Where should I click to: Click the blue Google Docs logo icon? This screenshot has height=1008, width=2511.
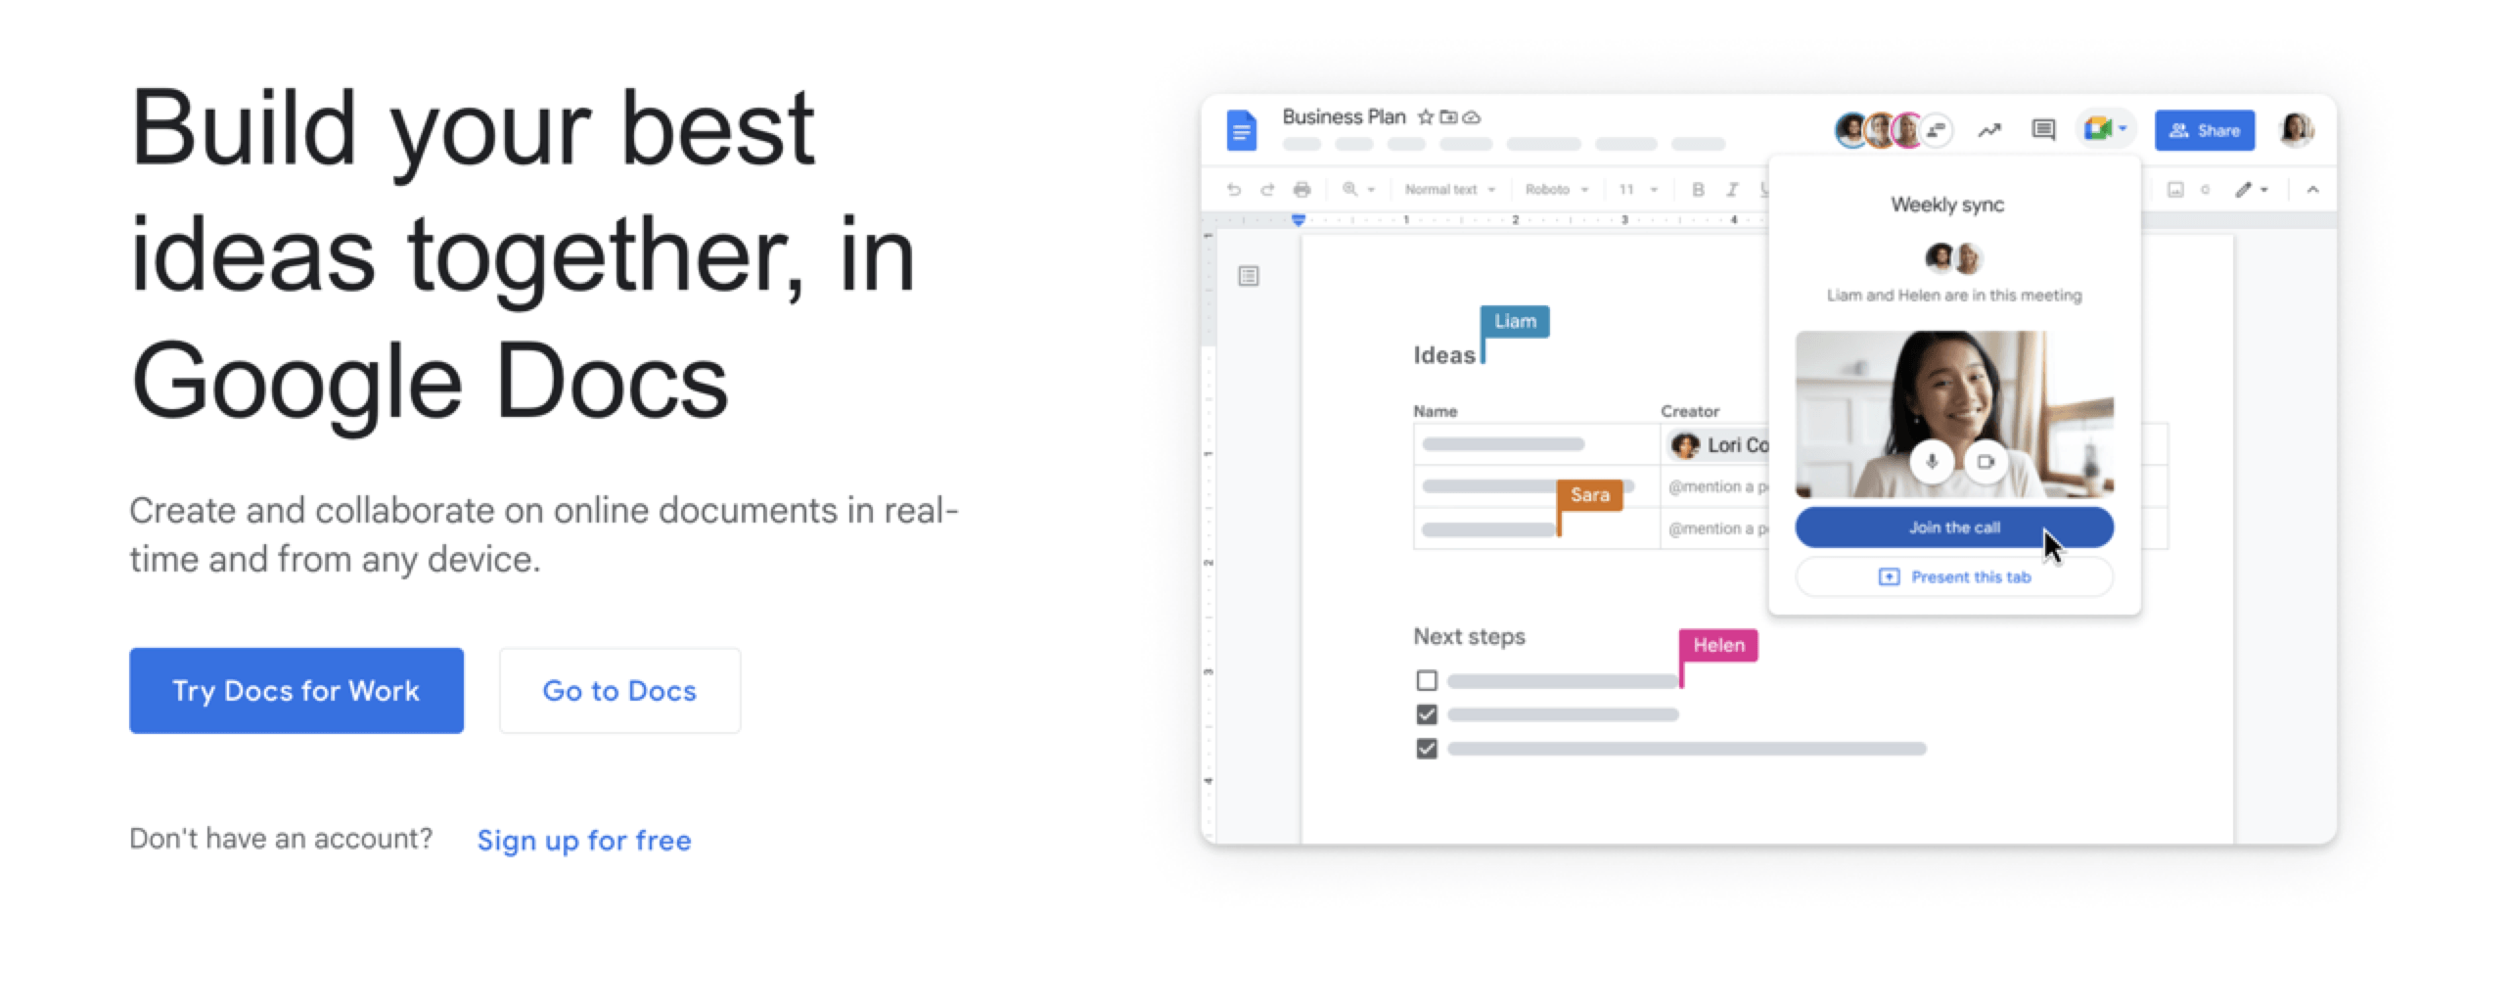click(x=1241, y=130)
